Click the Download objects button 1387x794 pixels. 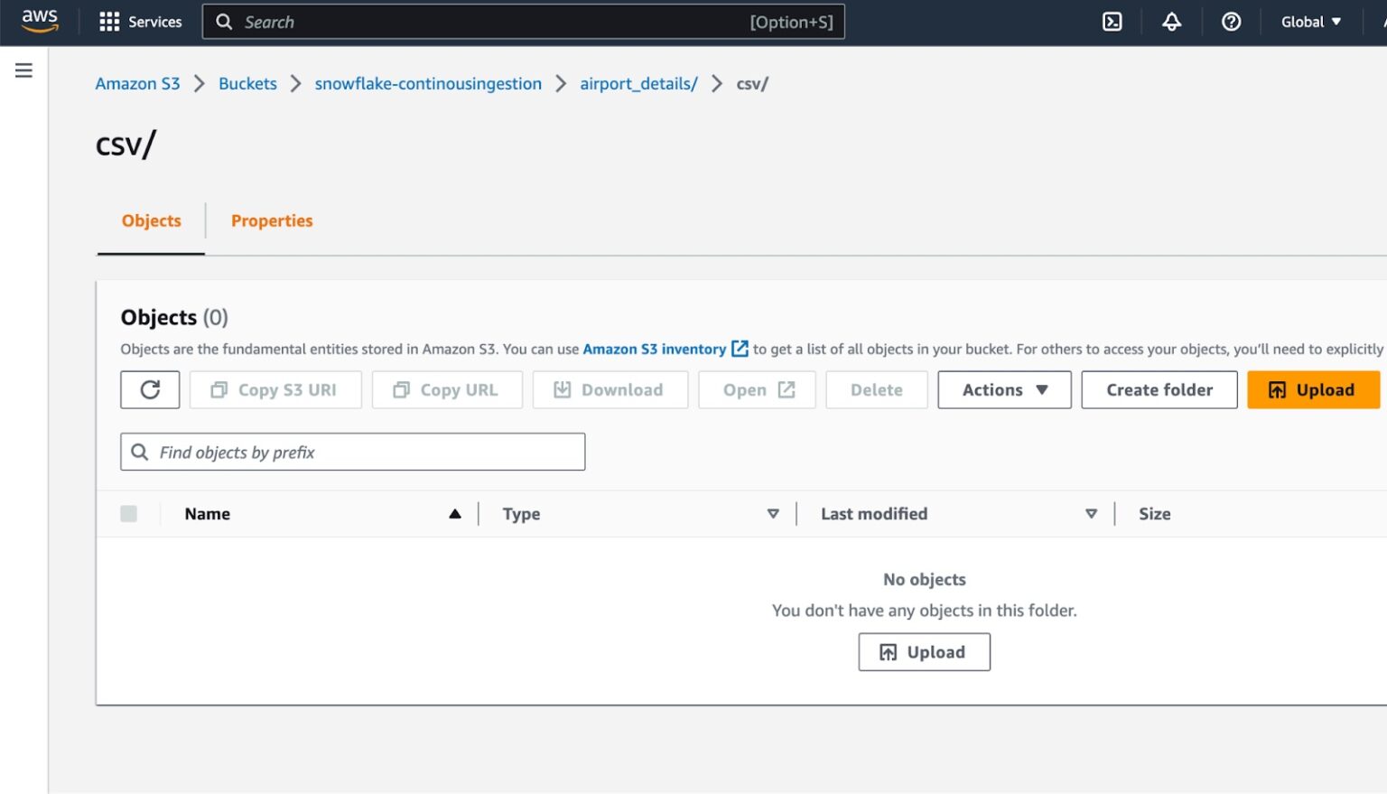pyautogui.click(x=610, y=389)
